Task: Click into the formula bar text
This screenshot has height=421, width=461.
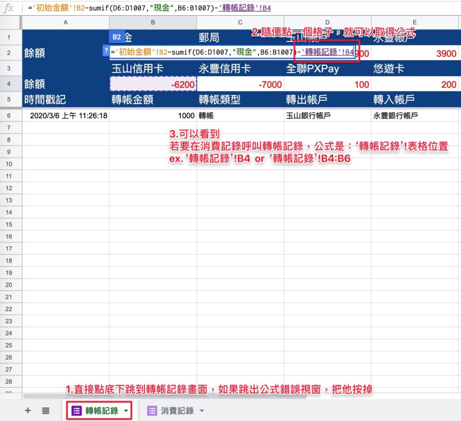Action: tap(149, 8)
